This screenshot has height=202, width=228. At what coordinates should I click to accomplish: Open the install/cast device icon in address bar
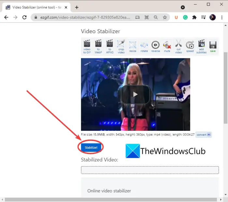click(137, 18)
